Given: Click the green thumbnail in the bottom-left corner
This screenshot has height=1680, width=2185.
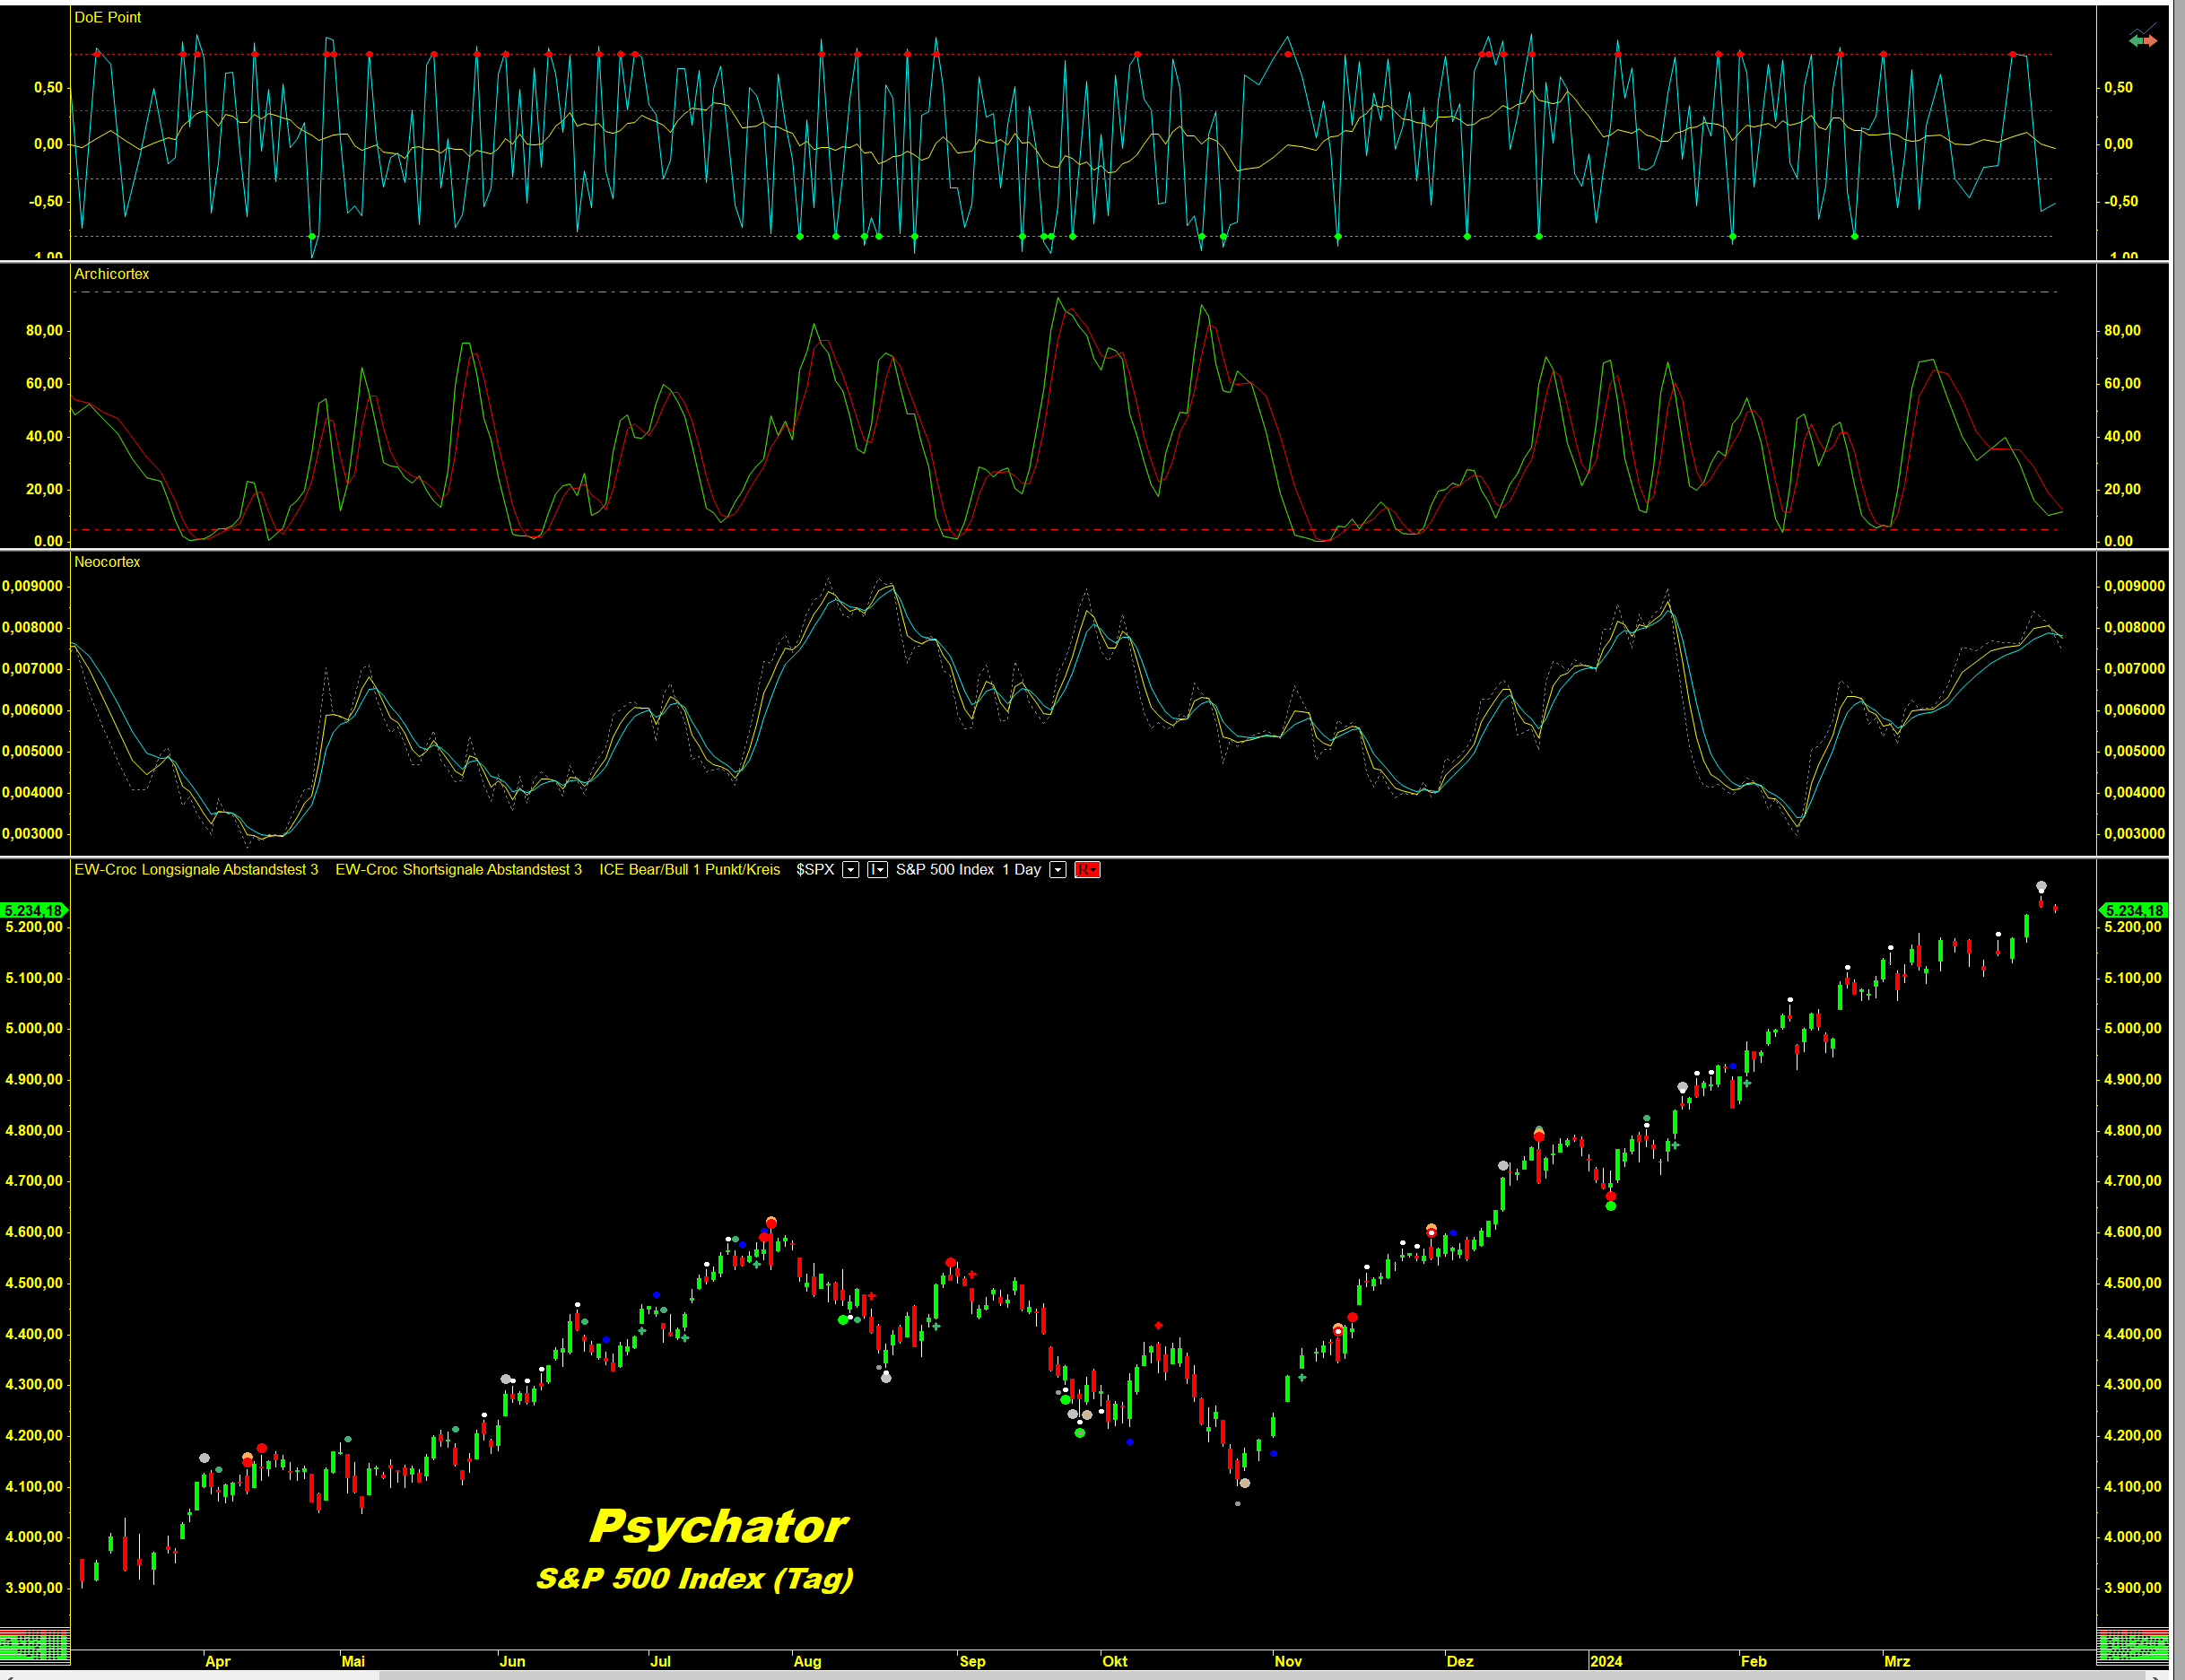Looking at the screenshot, I should click(x=34, y=1645).
